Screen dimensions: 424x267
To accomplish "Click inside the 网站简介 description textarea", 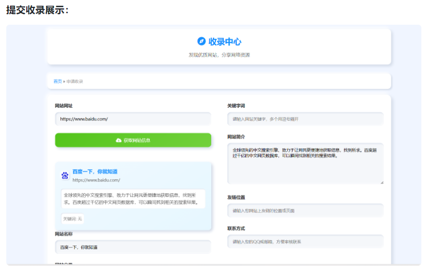I will (x=305, y=163).
